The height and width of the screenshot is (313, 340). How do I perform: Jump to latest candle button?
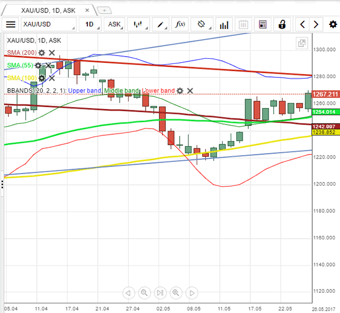point(192,293)
